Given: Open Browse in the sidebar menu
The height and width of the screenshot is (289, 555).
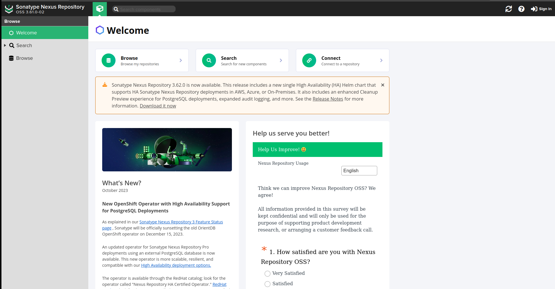Looking at the screenshot, I should click(24, 58).
